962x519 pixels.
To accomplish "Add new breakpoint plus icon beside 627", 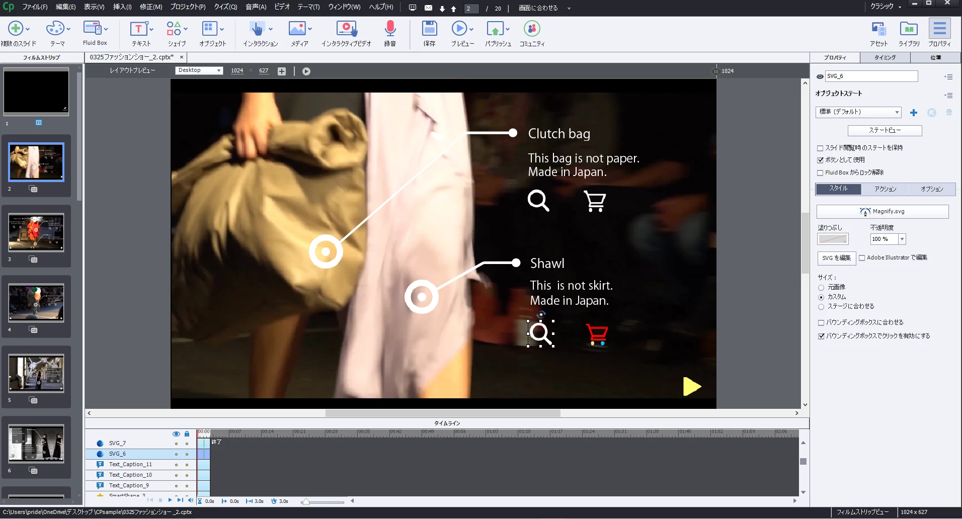I will (282, 71).
